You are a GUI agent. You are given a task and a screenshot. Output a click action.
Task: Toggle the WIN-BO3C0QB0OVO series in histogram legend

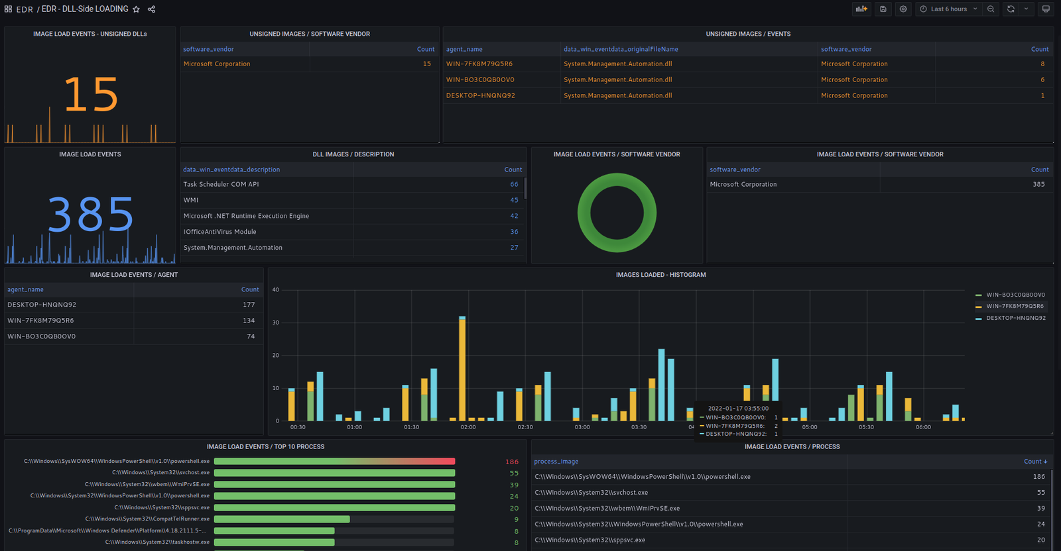pos(1015,295)
